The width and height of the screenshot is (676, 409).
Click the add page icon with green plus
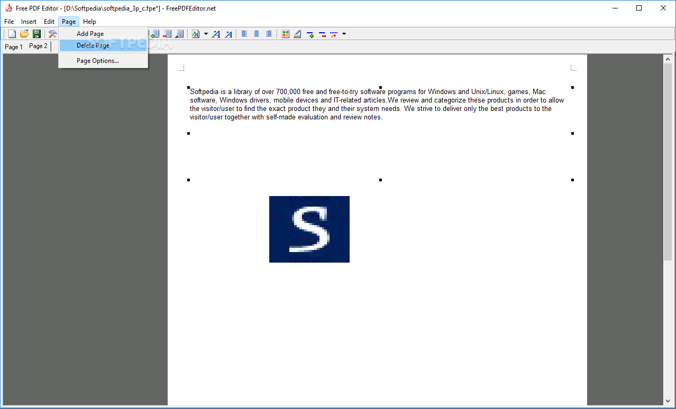pyautogui.click(x=155, y=34)
